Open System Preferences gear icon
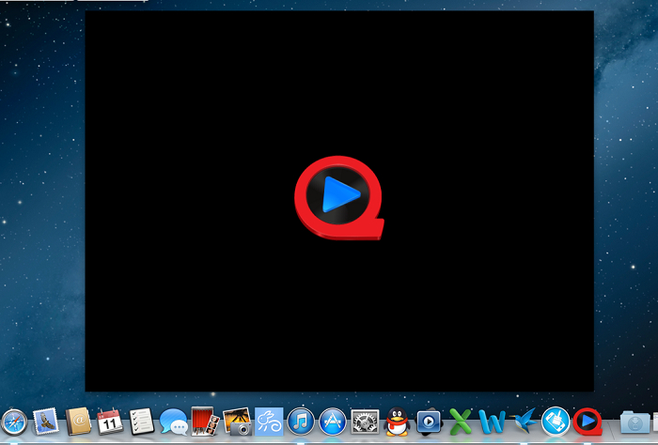Viewport: 658px width, 445px height. click(x=365, y=422)
